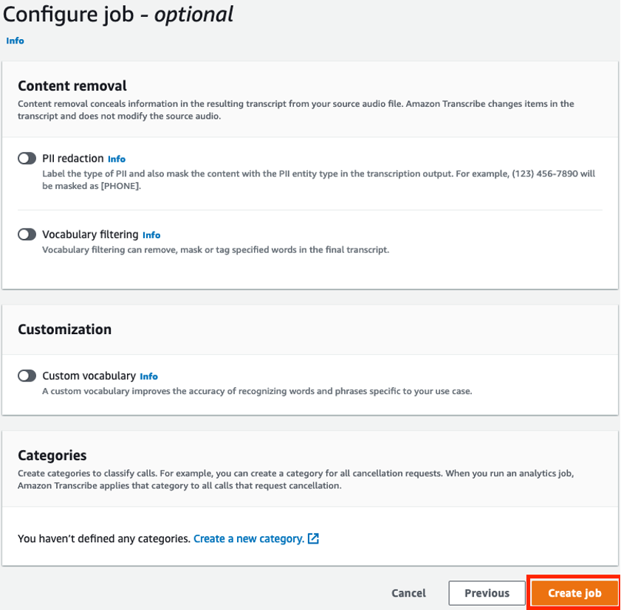Go back with the Previous button
This screenshot has width=621, height=610.
487,593
